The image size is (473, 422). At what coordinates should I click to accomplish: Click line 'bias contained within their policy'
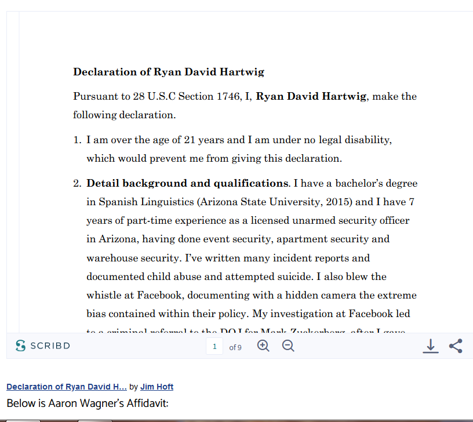point(248,314)
